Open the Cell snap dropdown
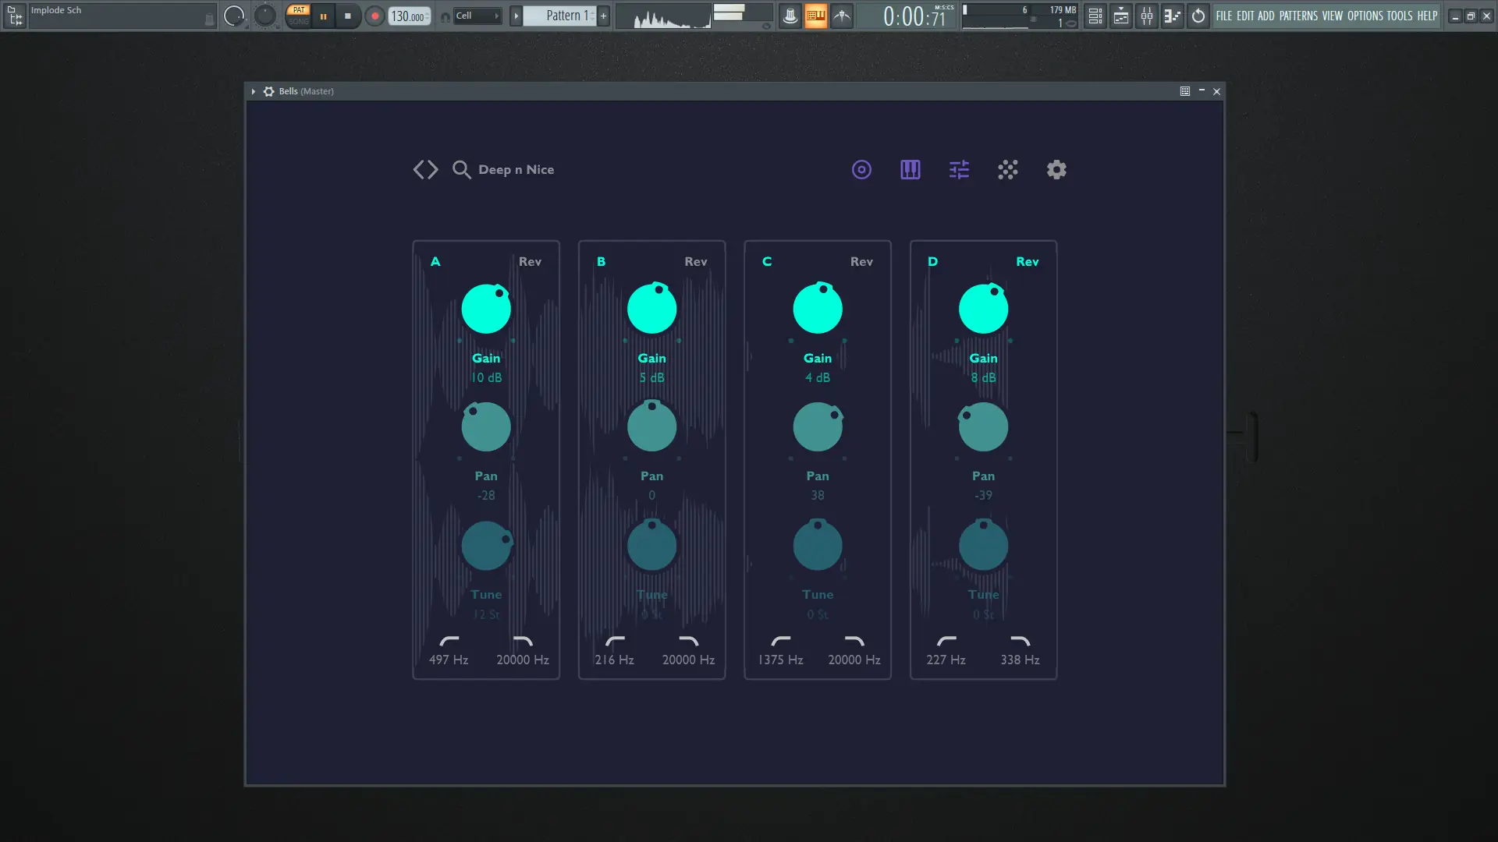This screenshot has height=842, width=1498. pos(477,16)
